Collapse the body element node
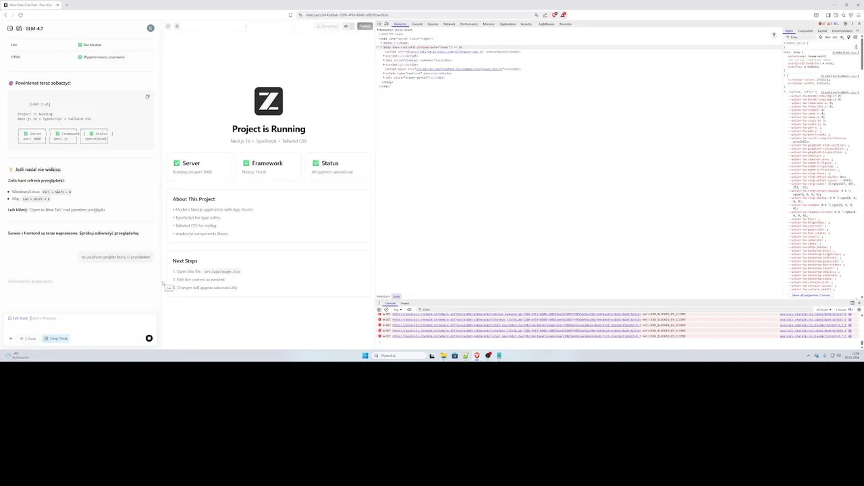The width and height of the screenshot is (864, 486). click(x=381, y=47)
